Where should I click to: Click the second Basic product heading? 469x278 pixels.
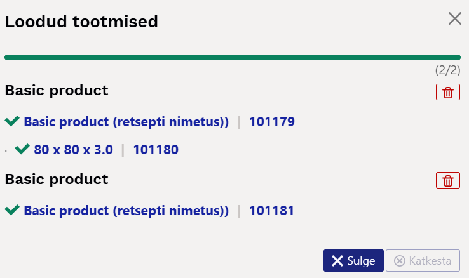[x=57, y=179]
